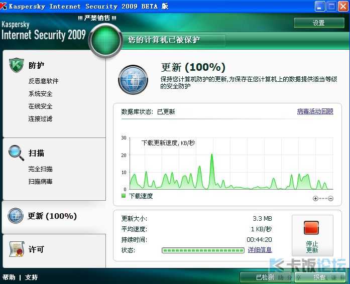
Task: Click the 扫描 magnifying glass icon
Action: (16, 153)
